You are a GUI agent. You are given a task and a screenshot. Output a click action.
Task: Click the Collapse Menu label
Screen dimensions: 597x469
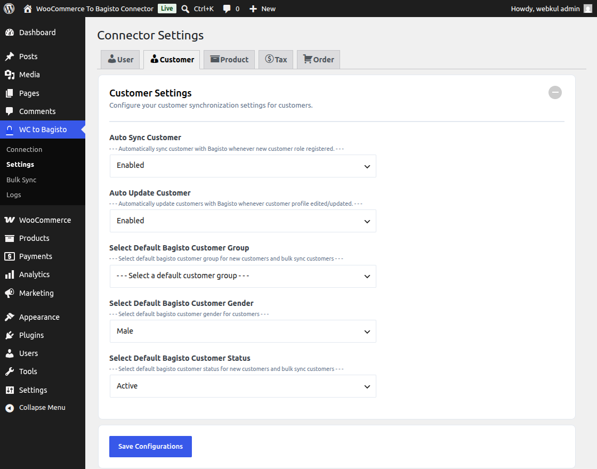tap(42, 408)
